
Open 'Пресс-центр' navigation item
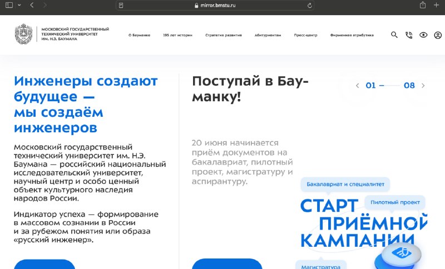click(305, 35)
